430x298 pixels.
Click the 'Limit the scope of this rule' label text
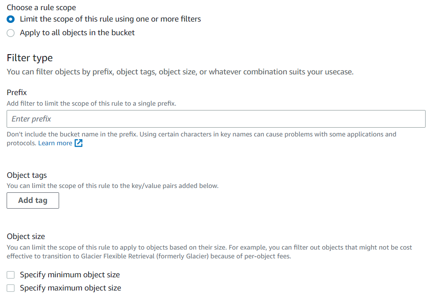pos(110,19)
